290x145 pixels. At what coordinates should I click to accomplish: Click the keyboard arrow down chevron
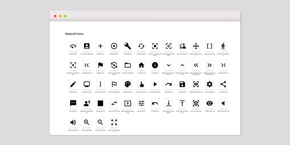click(169, 65)
